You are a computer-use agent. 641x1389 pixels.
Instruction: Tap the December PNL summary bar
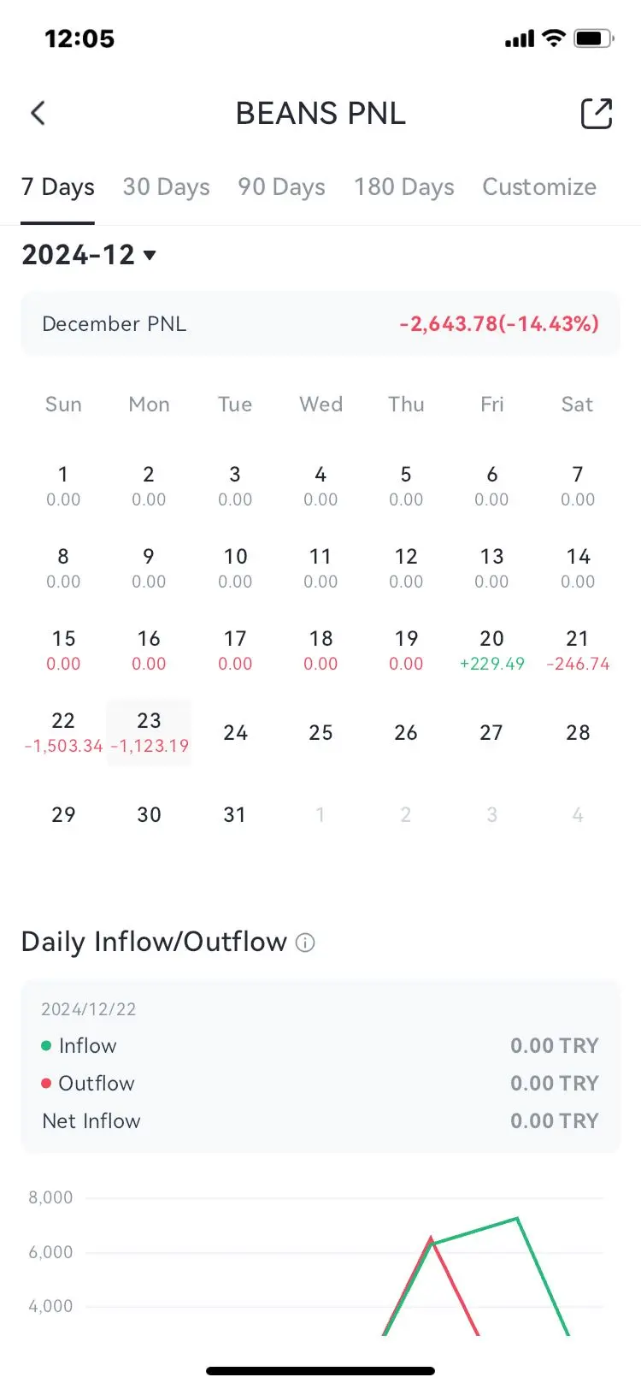[x=320, y=324]
